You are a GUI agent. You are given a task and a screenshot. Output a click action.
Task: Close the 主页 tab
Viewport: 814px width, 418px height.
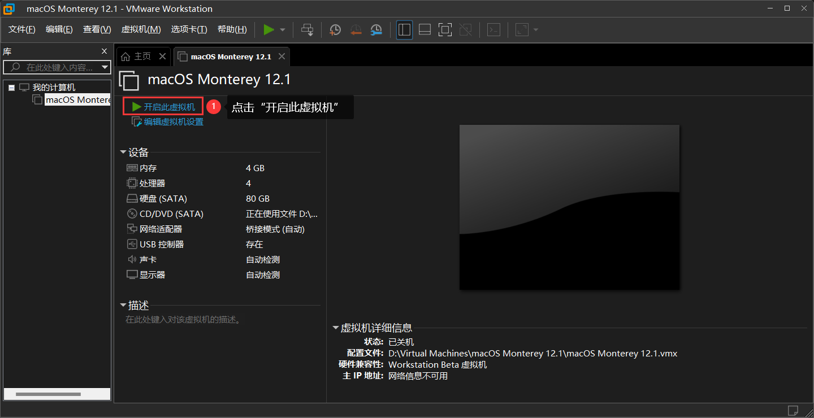(162, 56)
